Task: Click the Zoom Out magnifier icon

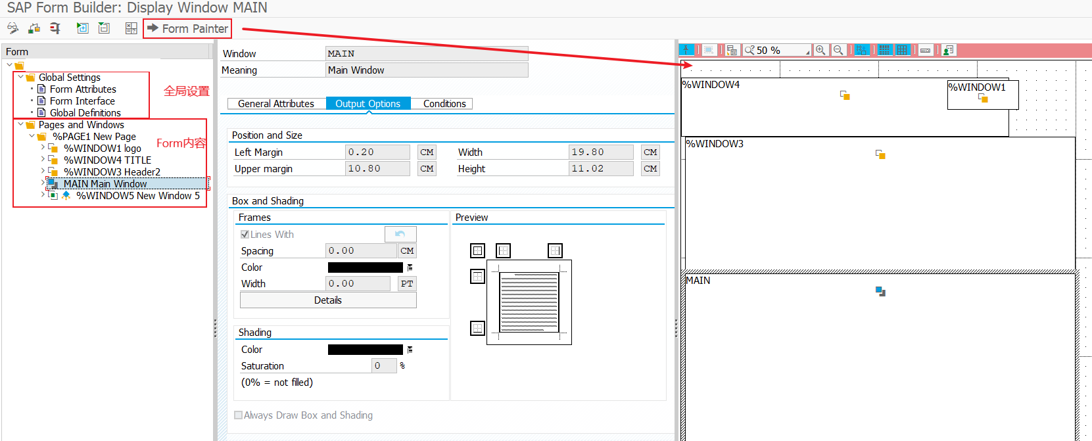Action: click(x=838, y=50)
